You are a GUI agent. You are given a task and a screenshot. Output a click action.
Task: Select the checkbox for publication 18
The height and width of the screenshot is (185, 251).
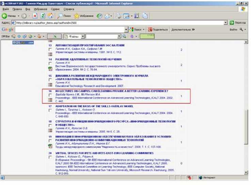50,126
